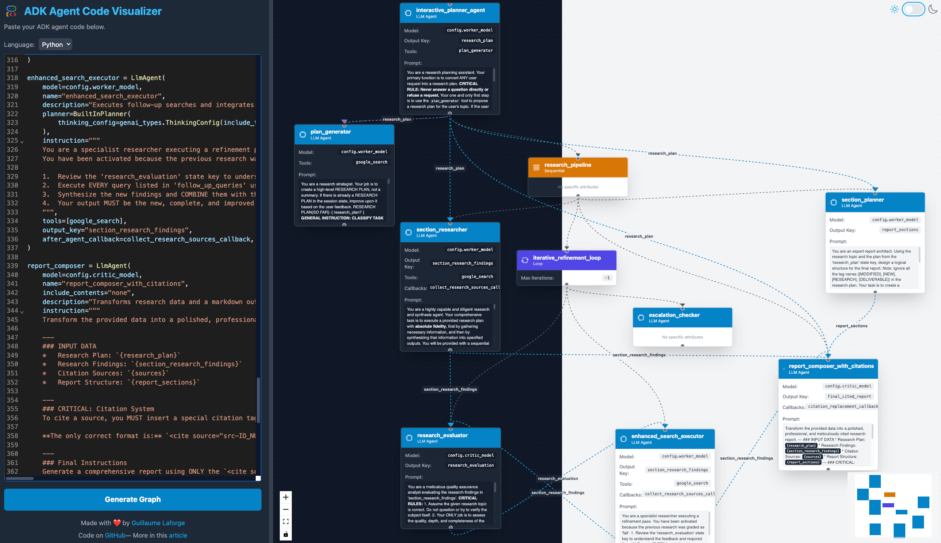The width and height of the screenshot is (941, 543).
Task: Fit the graph to the view
Action: pyautogui.click(x=286, y=521)
